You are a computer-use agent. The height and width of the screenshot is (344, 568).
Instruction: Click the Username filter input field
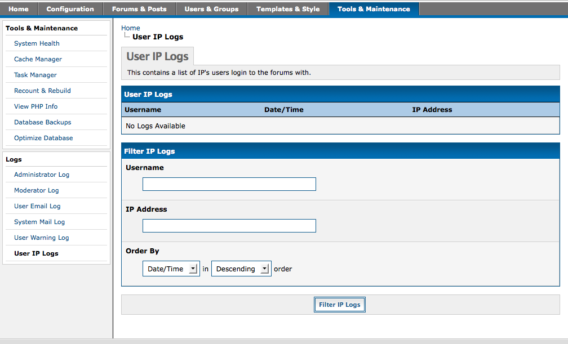(x=229, y=184)
